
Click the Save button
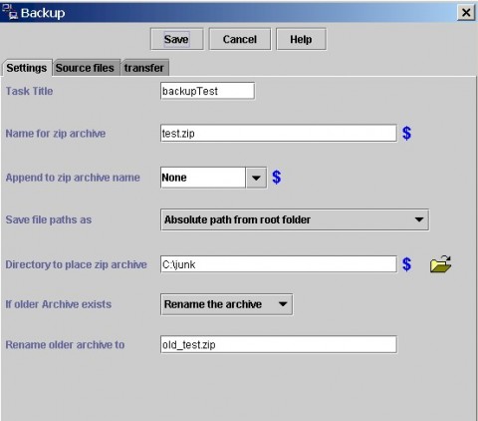(176, 39)
